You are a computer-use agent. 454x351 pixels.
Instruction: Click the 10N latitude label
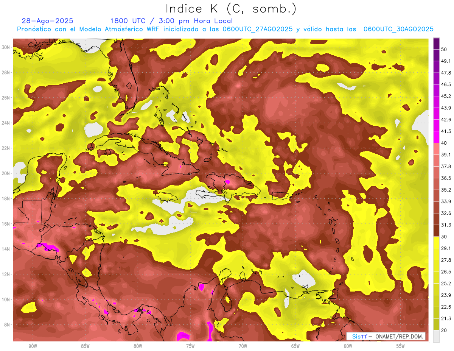(x=5, y=299)
